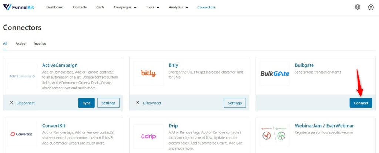Sync the ActiveCampaign connector
Screen dimensions: 379x153
87,103
